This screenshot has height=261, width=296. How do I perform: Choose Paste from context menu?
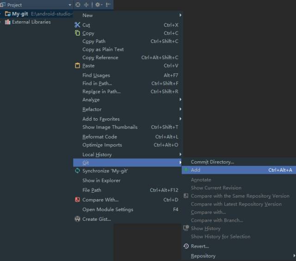click(128, 66)
